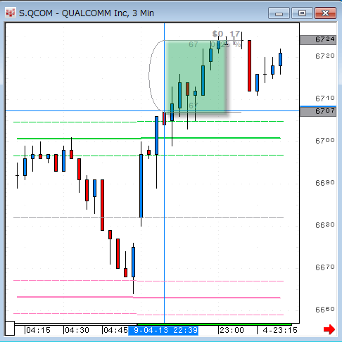Click the tall red candle after the green box
Screen dimensions: 342x342
(x=249, y=65)
